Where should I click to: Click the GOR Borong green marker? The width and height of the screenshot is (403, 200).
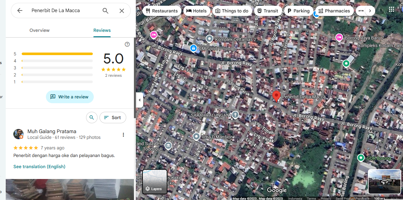coord(361,158)
